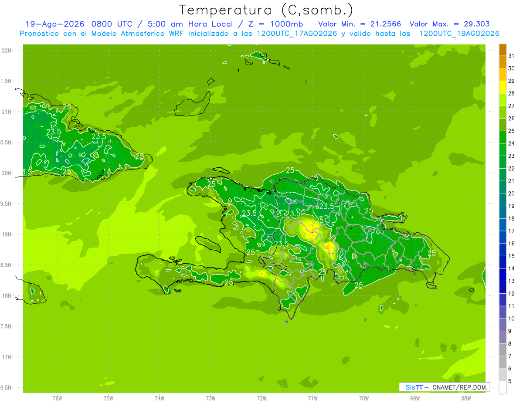This screenshot has width=523, height=404.
Task: Click legend color band between 30 and 31
Action: pyautogui.click(x=503, y=62)
